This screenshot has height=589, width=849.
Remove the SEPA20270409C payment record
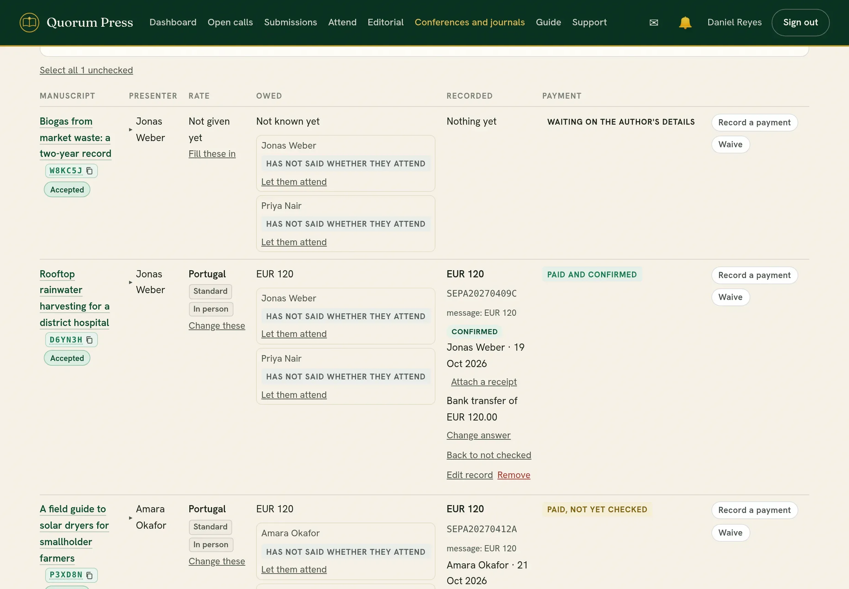[x=514, y=475]
